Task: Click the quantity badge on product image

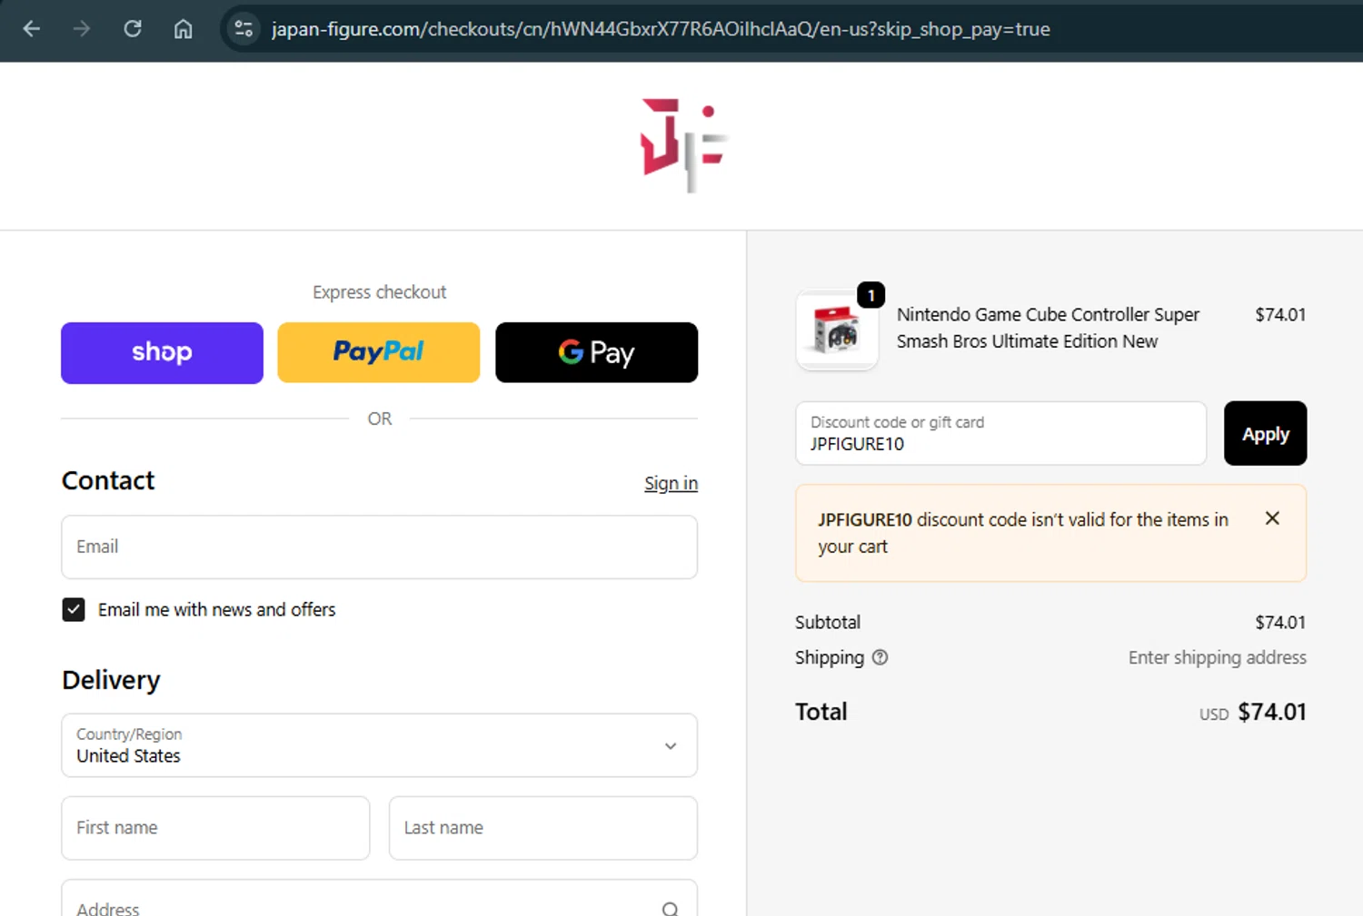Action: pyautogui.click(x=871, y=295)
